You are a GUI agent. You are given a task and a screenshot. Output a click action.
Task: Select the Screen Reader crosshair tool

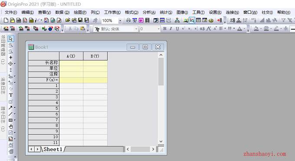[11, 57]
